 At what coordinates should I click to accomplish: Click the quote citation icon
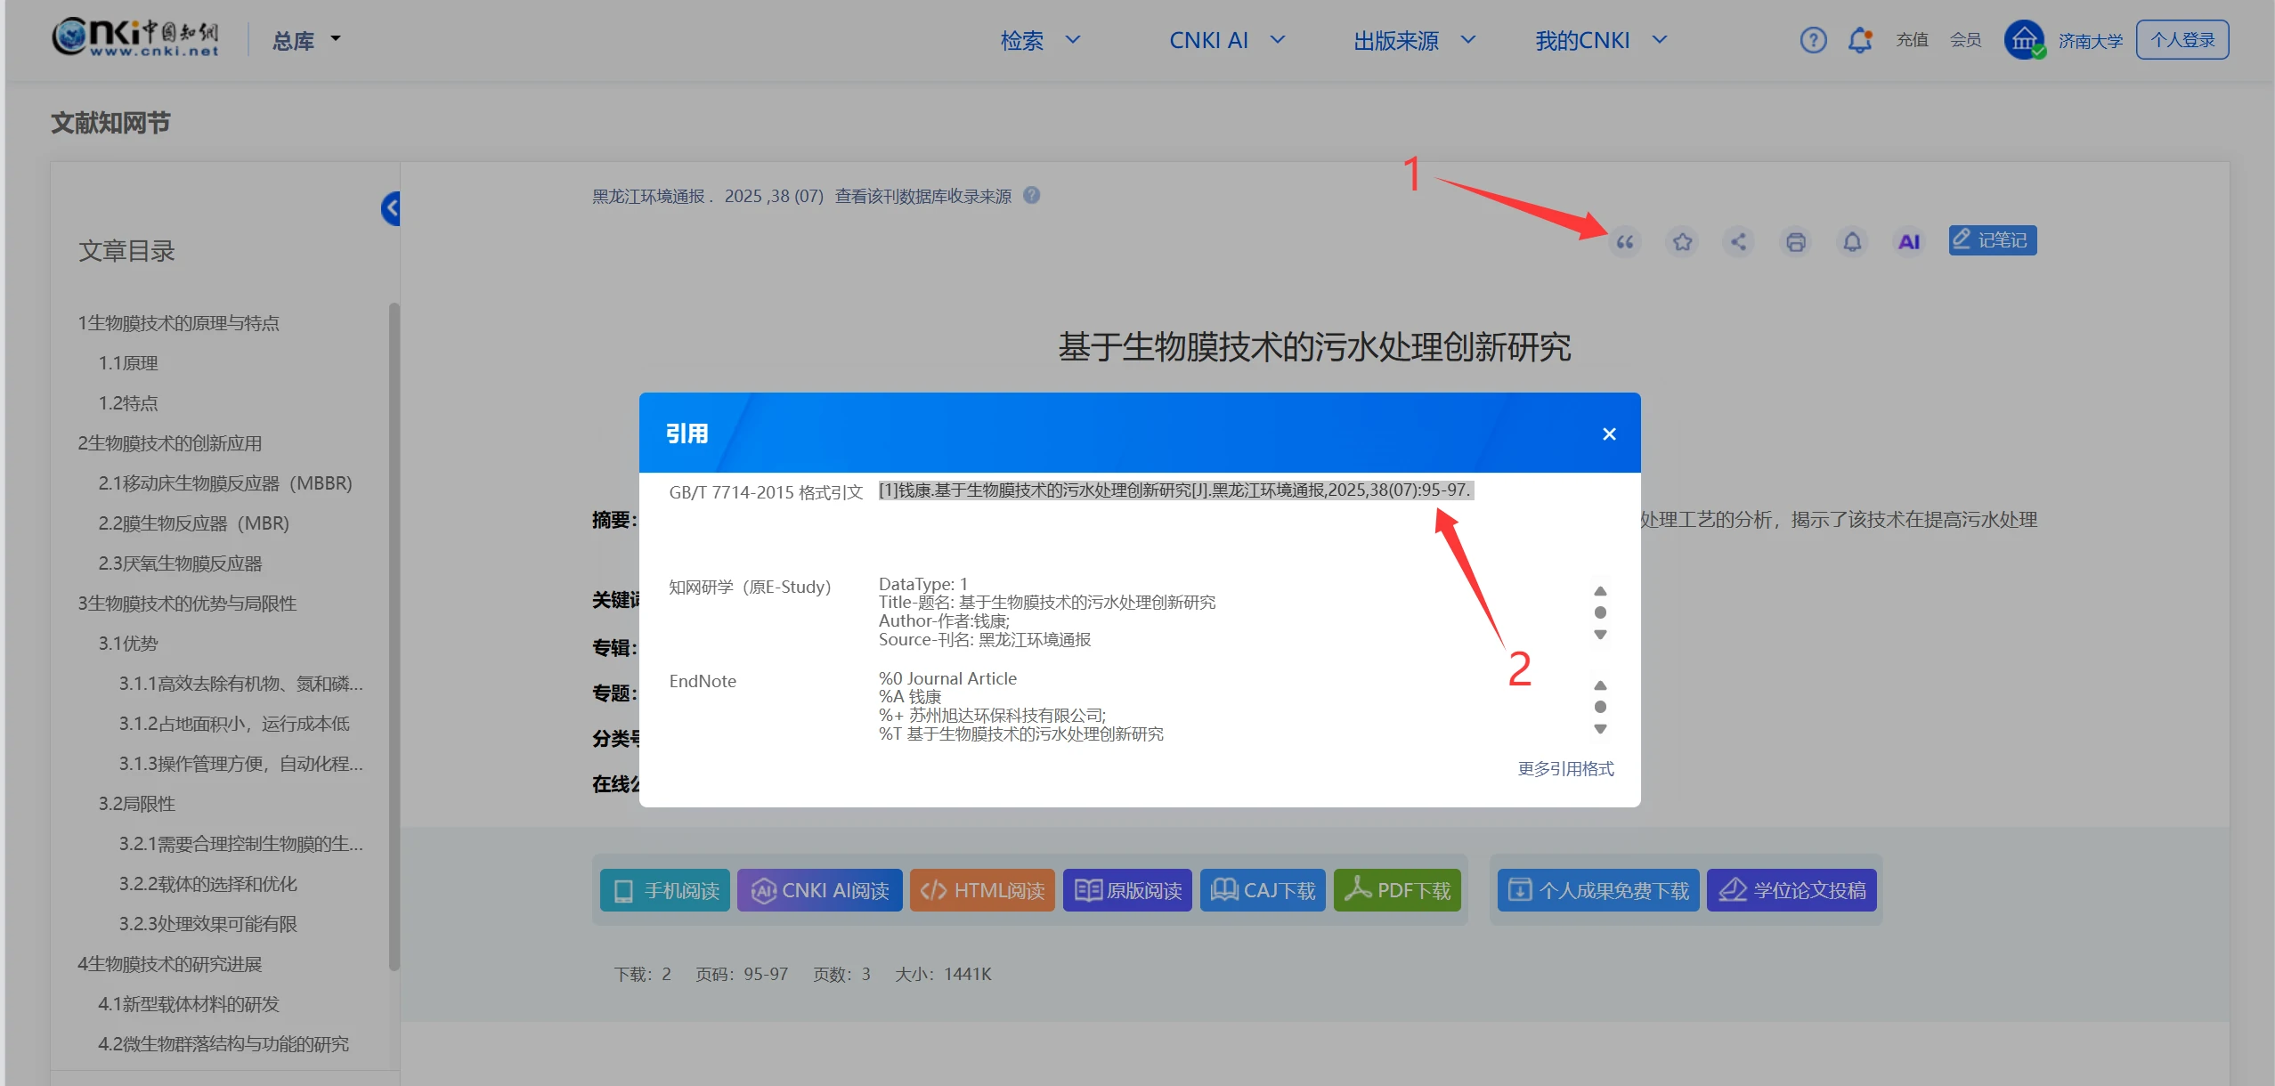click(1625, 242)
